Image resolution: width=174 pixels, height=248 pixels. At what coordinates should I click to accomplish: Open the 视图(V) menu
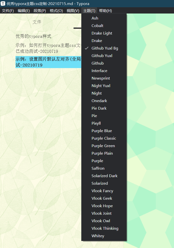73,11
